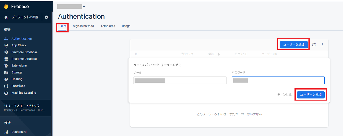Click the Dashboard bar chart icon
343x136 pixels.
(x=6, y=132)
